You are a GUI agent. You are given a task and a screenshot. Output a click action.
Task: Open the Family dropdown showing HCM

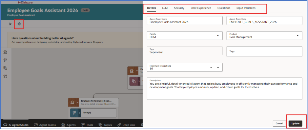coord(218,36)
